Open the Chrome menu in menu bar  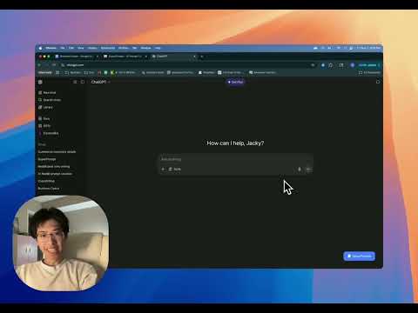(x=51, y=48)
